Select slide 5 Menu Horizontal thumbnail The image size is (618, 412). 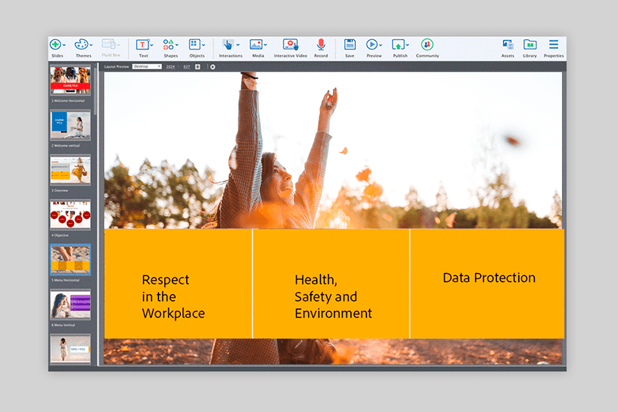coord(71,259)
